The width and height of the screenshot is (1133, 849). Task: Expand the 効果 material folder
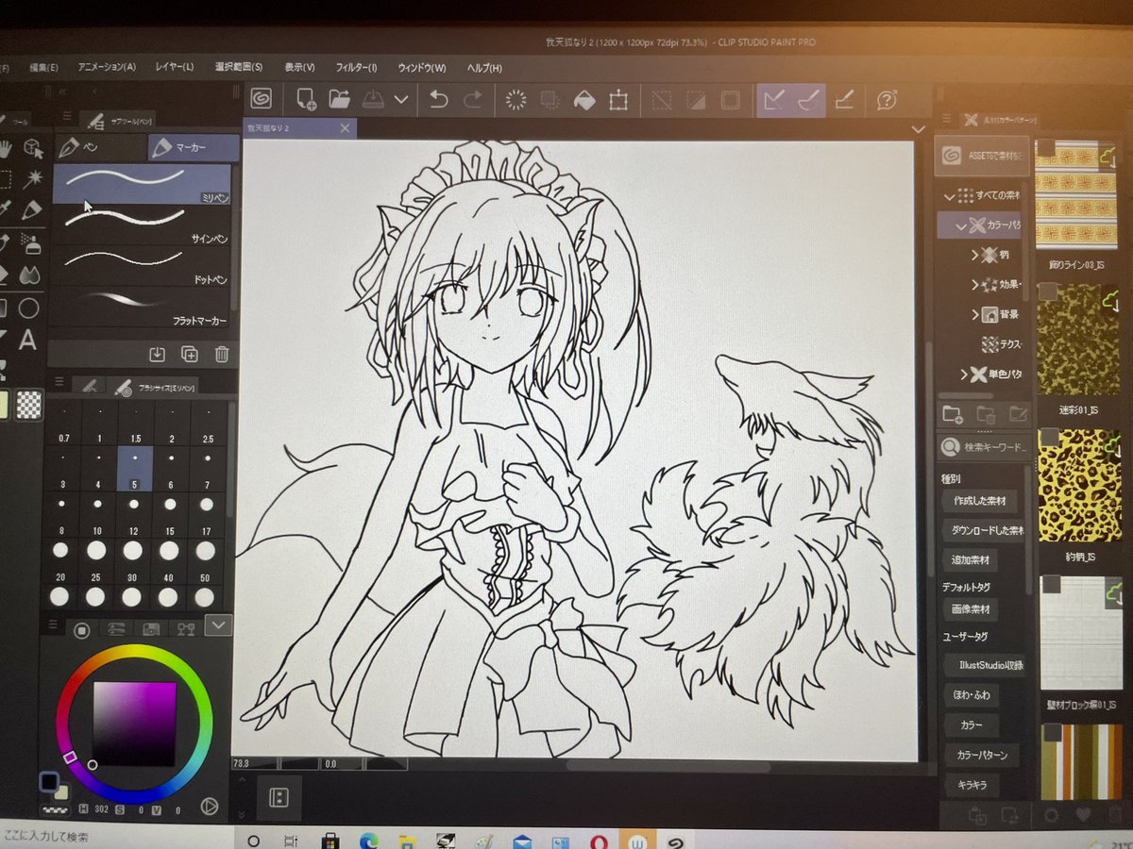[975, 284]
